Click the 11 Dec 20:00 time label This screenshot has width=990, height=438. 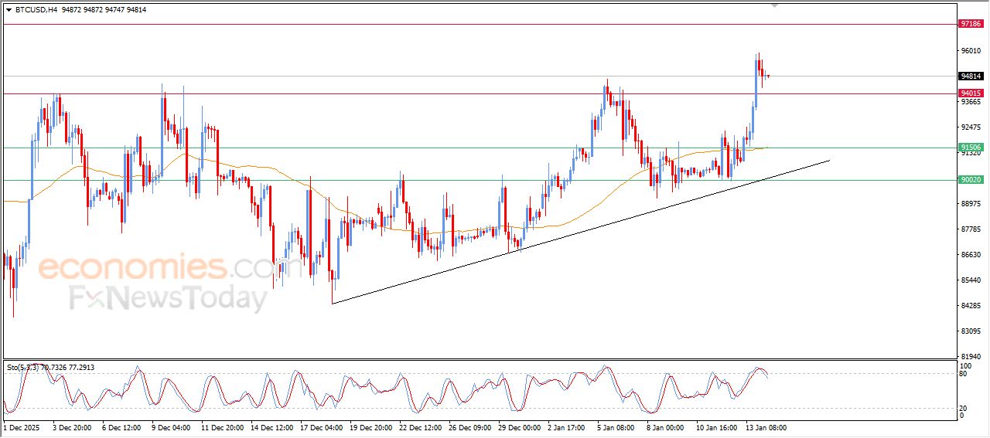click(222, 427)
